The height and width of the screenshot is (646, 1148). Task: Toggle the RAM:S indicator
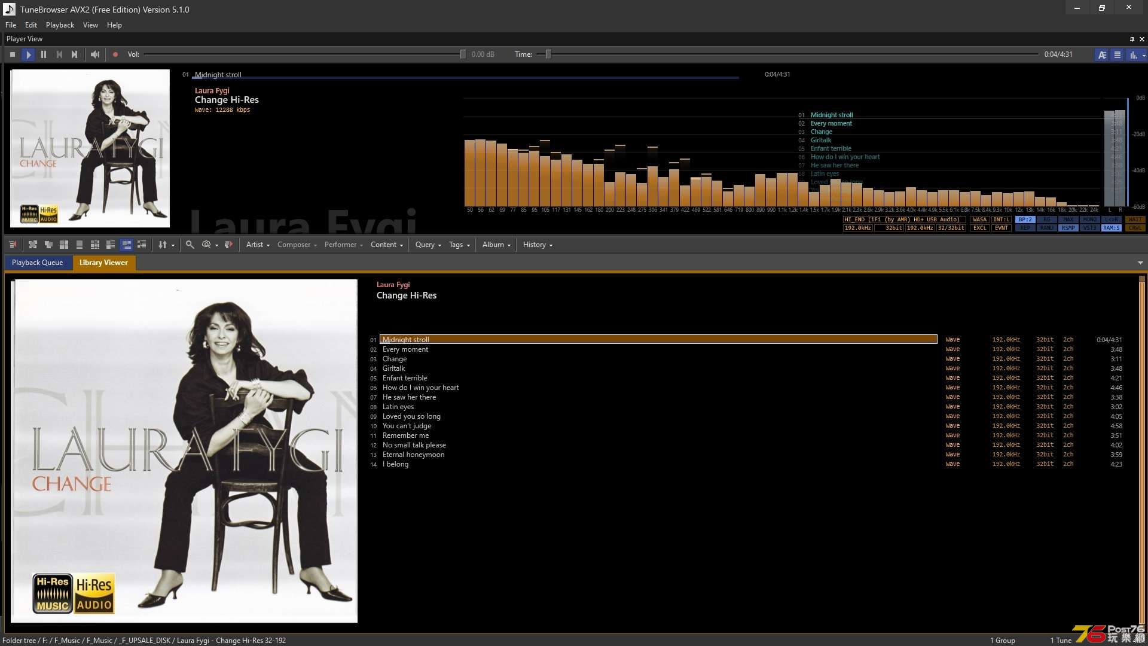click(x=1112, y=228)
